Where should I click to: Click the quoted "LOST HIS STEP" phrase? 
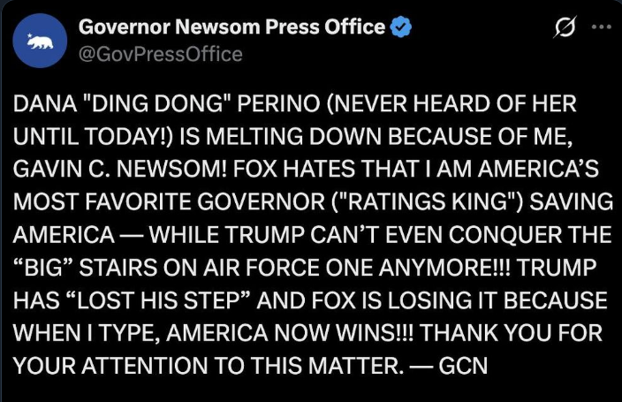click(158, 300)
